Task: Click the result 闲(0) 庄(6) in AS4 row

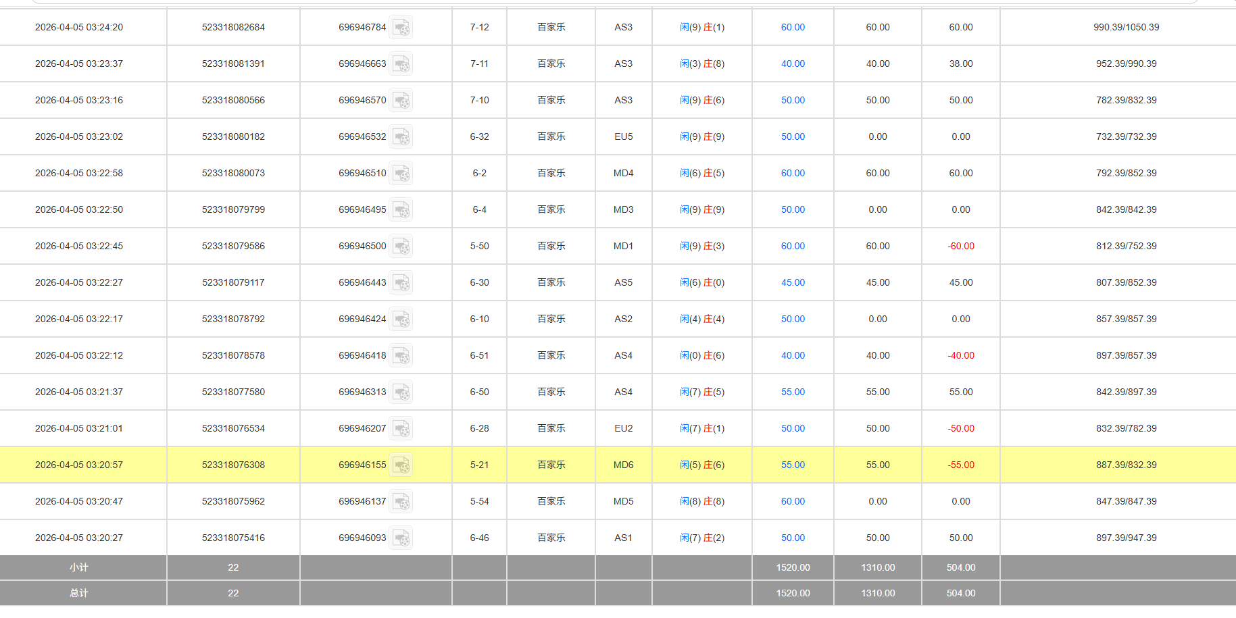Action: click(x=701, y=356)
